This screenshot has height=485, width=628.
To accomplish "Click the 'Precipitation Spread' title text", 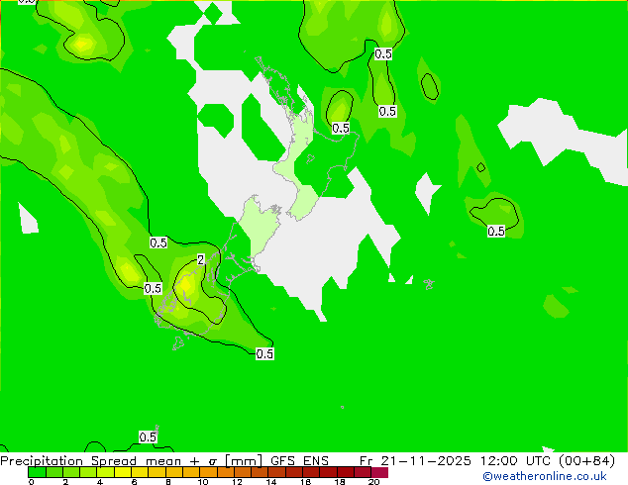I will coord(68,461).
